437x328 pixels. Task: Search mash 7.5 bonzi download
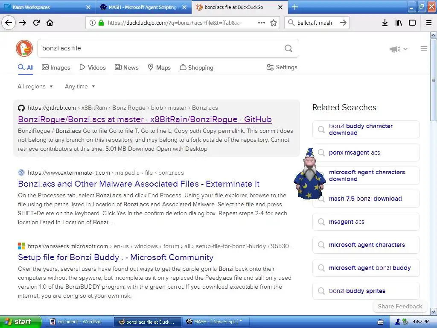click(x=366, y=199)
